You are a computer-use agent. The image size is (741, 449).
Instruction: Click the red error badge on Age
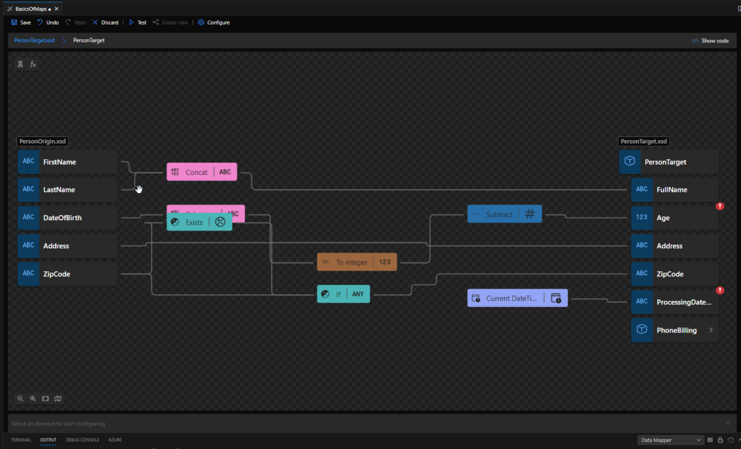(x=719, y=206)
